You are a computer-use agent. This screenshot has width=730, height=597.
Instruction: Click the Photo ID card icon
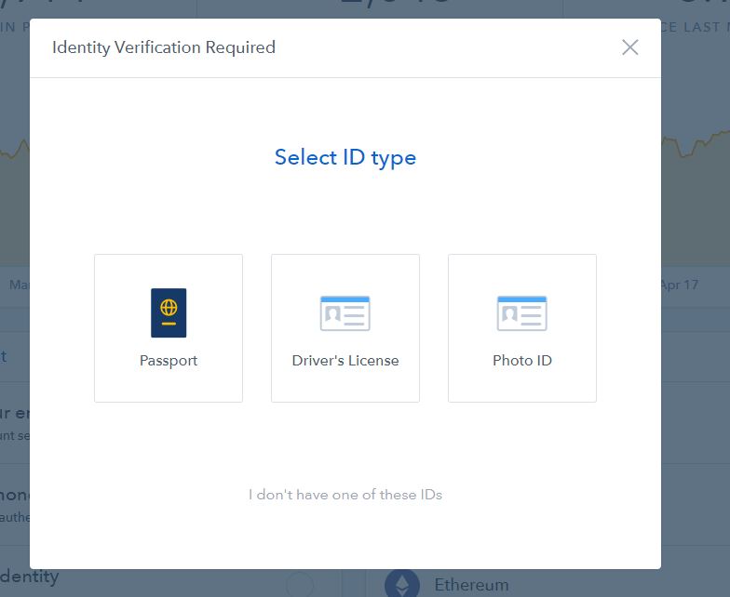click(x=522, y=313)
